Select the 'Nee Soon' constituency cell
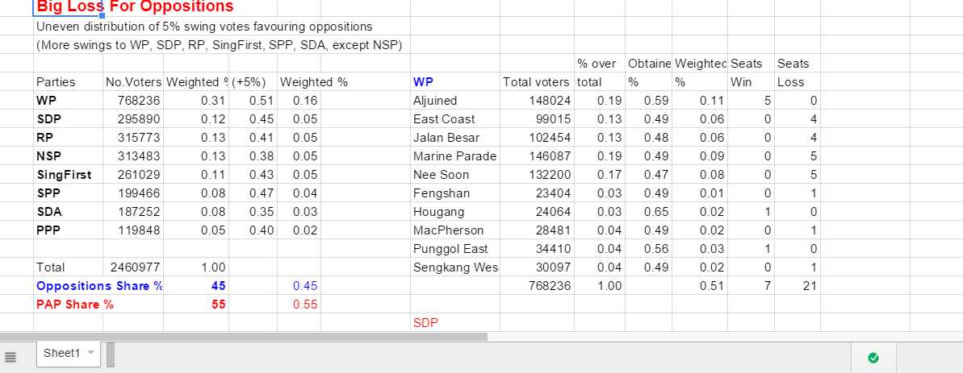963x373 pixels. pyautogui.click(x=455, y=175)
